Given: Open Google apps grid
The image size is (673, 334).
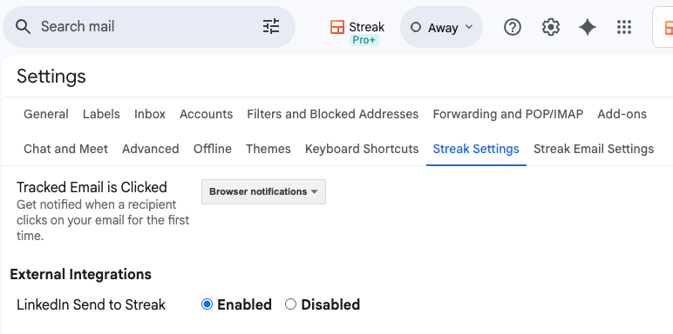Looking at the screenshot, I should [x=624, y=28].
